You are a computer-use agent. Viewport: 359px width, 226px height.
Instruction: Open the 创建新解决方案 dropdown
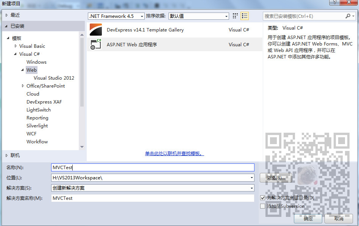click(x=251, y=188)
